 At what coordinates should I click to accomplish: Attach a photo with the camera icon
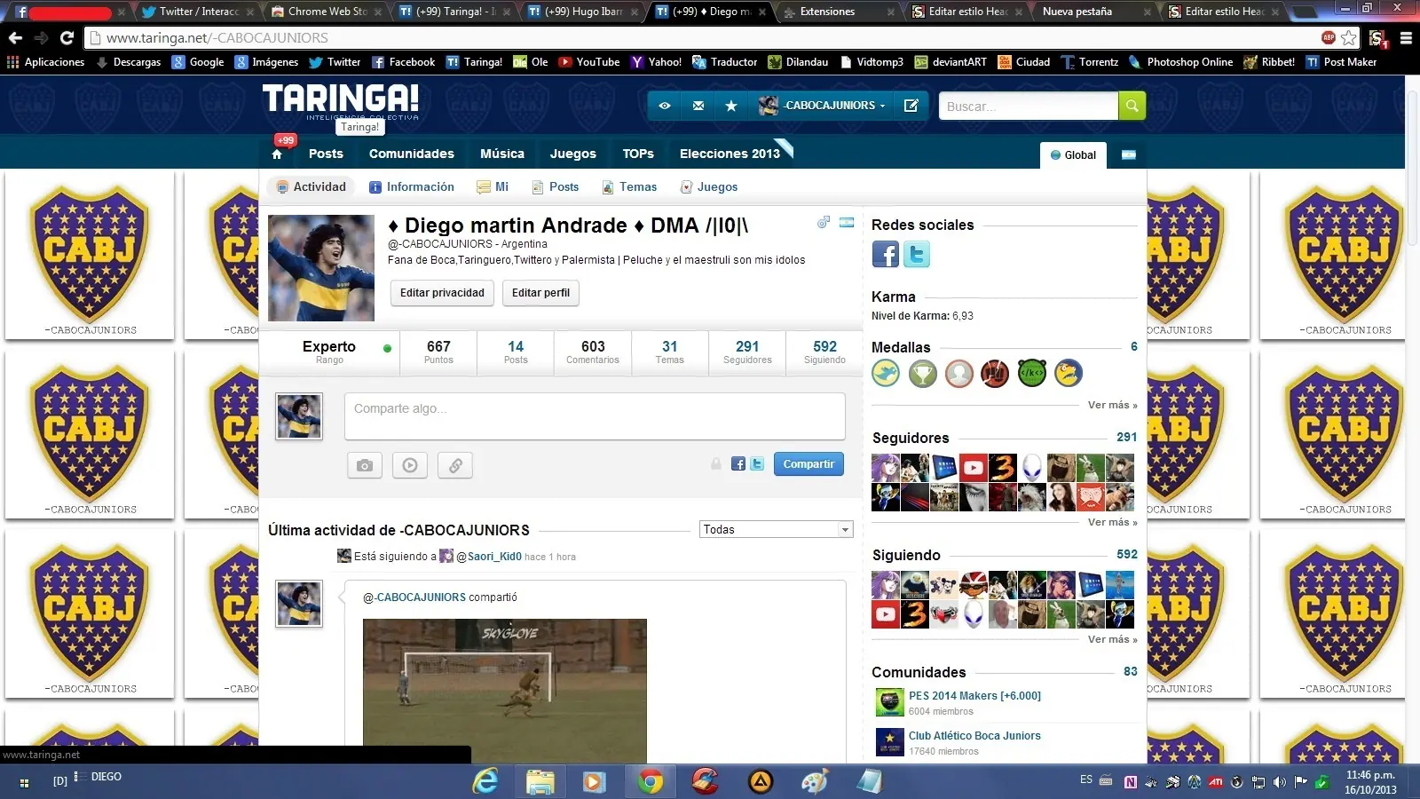point(365,465)
